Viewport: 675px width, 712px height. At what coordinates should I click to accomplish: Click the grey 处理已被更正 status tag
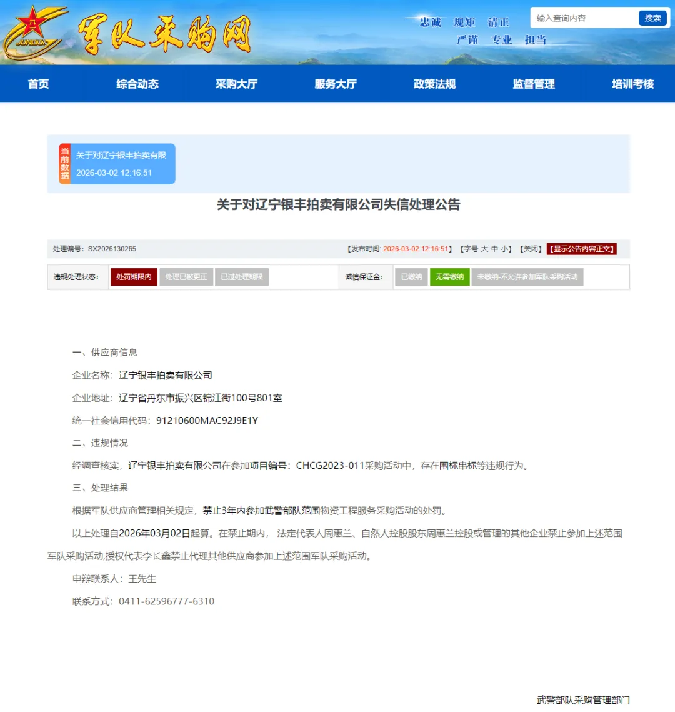click(186, 277)
